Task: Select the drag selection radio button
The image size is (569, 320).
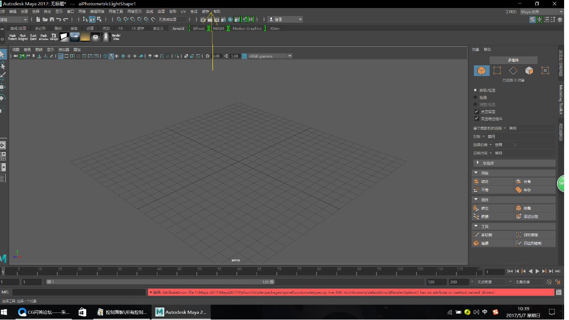Action: tap(475, 97)
